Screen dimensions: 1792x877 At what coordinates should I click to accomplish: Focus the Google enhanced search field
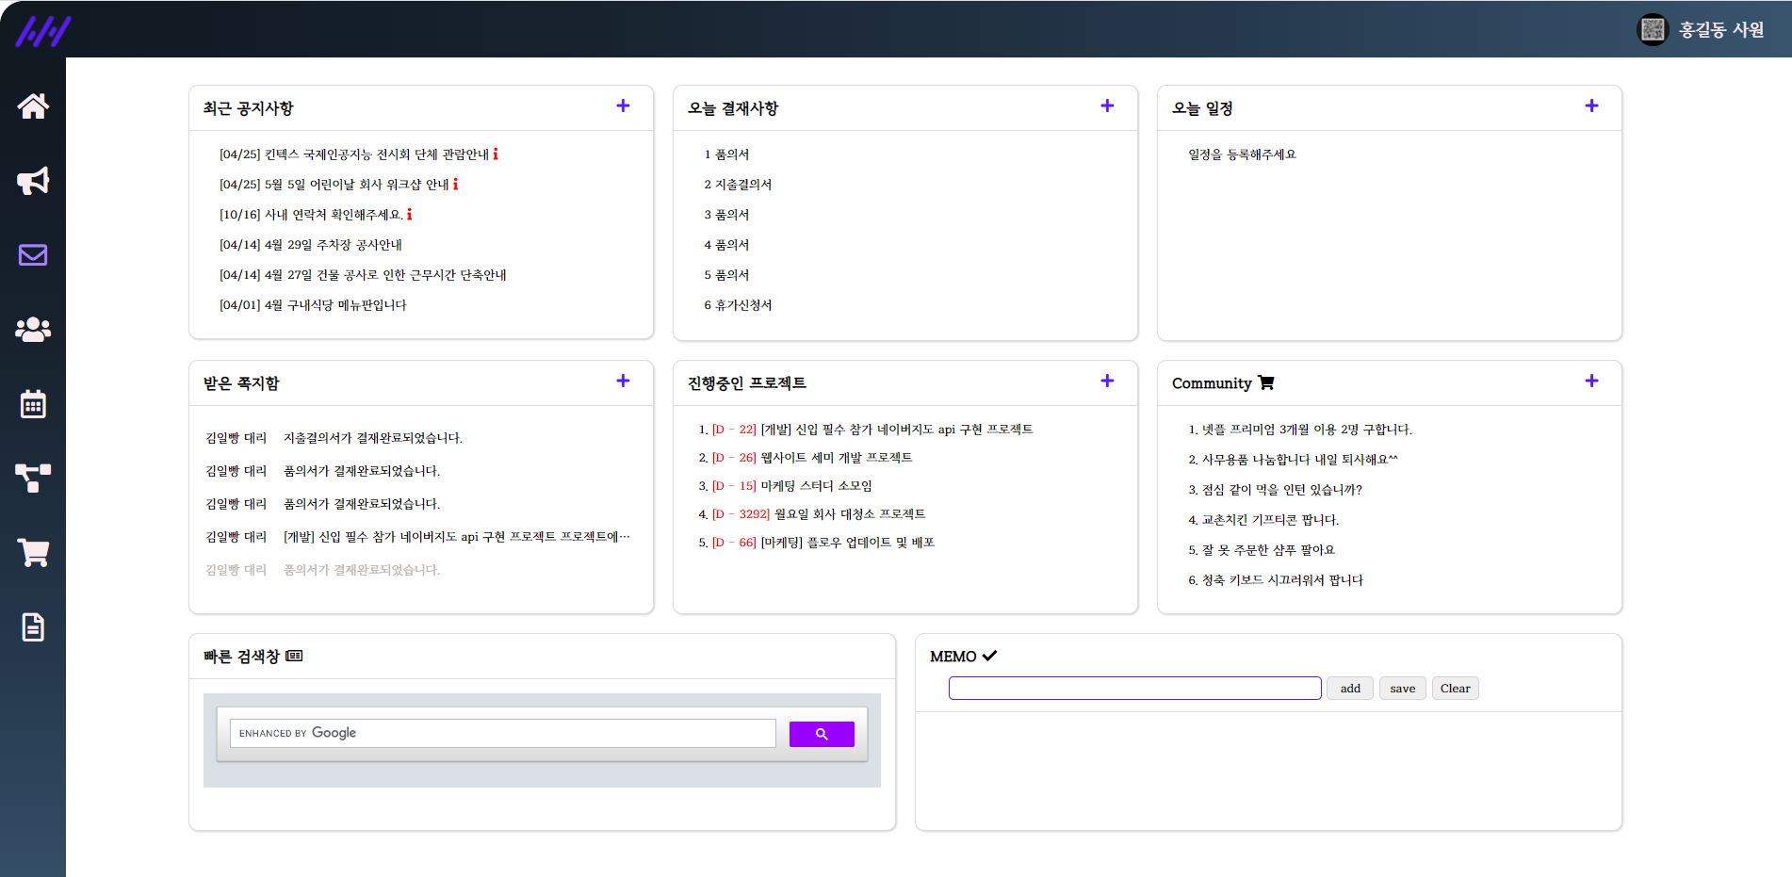(503, 734)
